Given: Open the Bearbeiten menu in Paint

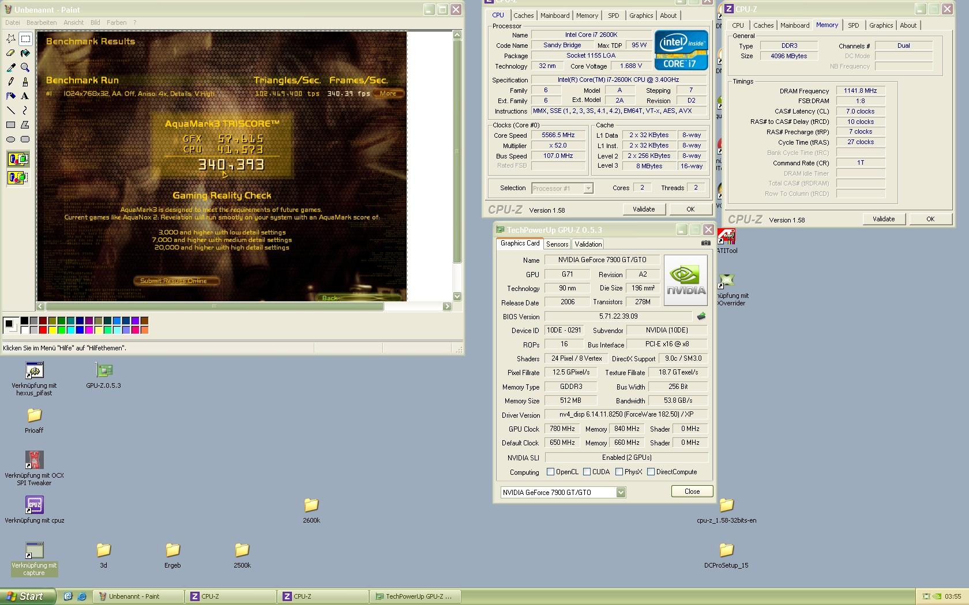Looking at the screenshot, I should click(x=42, y=22).
